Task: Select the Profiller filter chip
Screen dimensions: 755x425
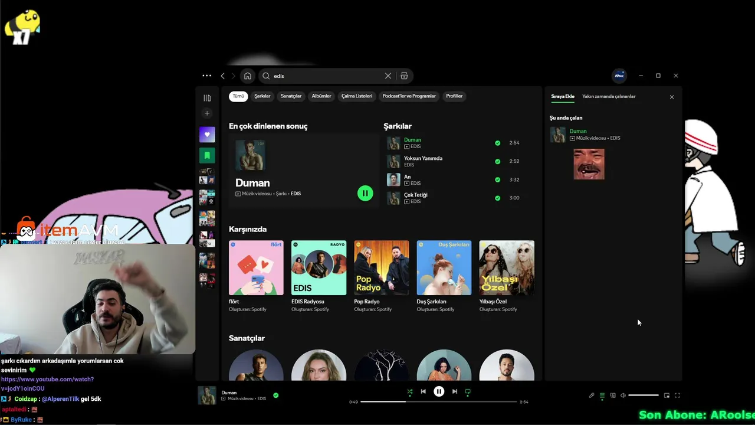Action: coord(454,96)
